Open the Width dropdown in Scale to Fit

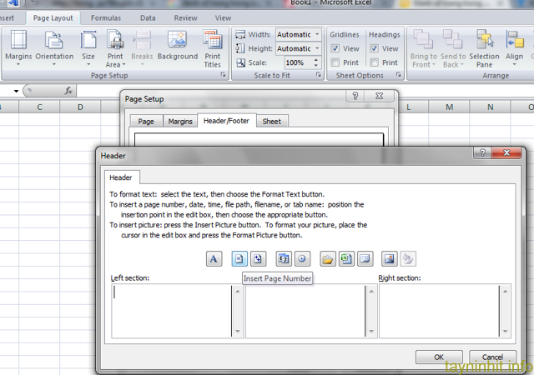(x=317, y=35)
